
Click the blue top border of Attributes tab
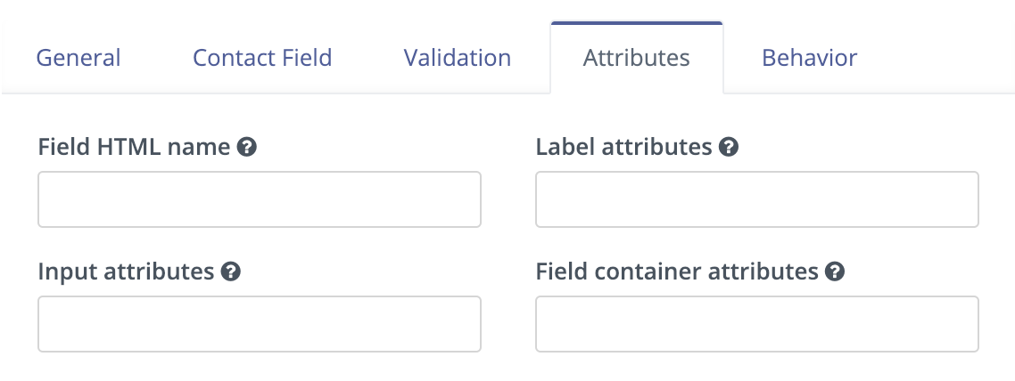636,22
